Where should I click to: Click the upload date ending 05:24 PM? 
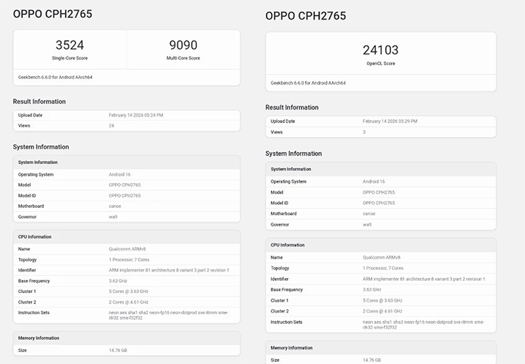pyautogui.click(x=136, y=115)
